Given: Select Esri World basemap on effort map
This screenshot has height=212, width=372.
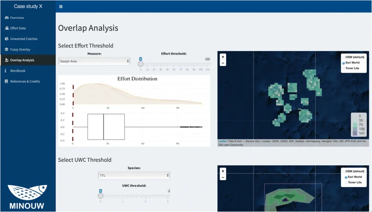Looking at the screenshot, I should tap(343, 63).
